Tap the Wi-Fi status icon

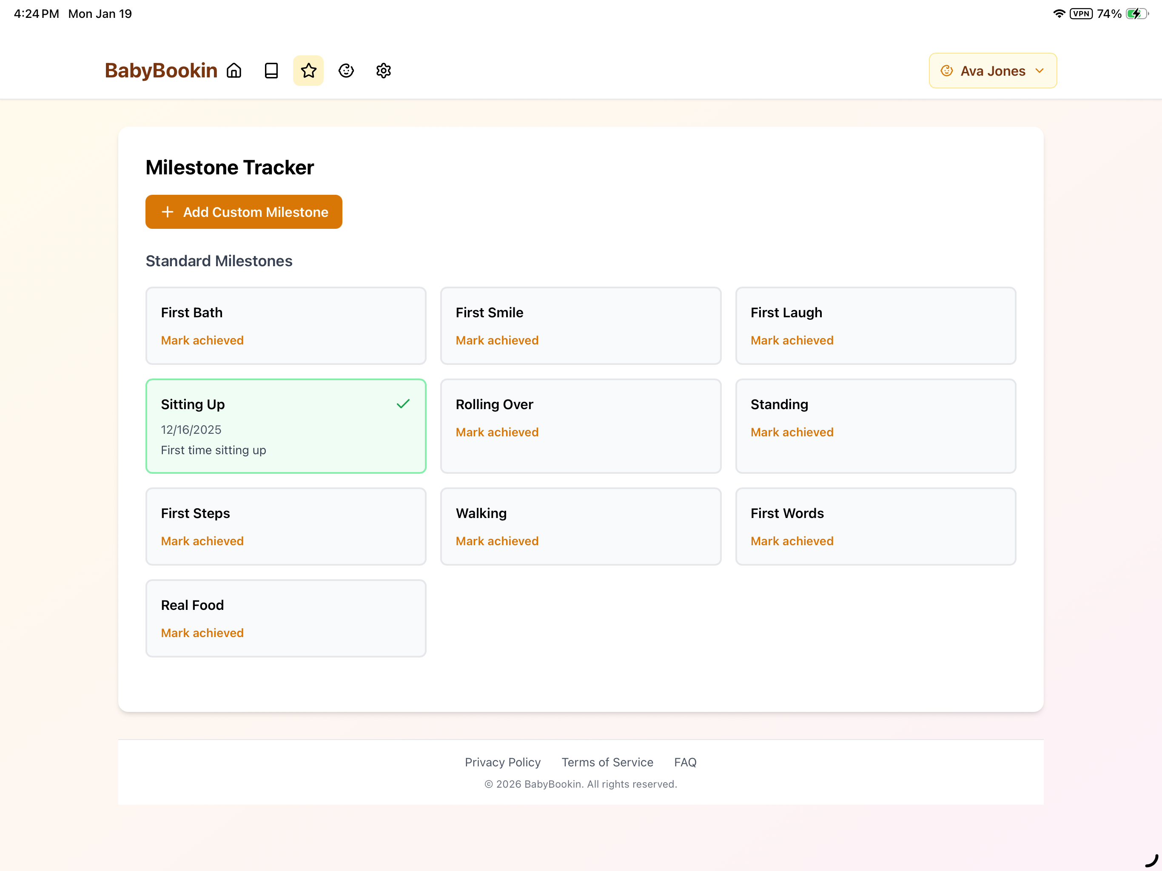pos(1059,14)
